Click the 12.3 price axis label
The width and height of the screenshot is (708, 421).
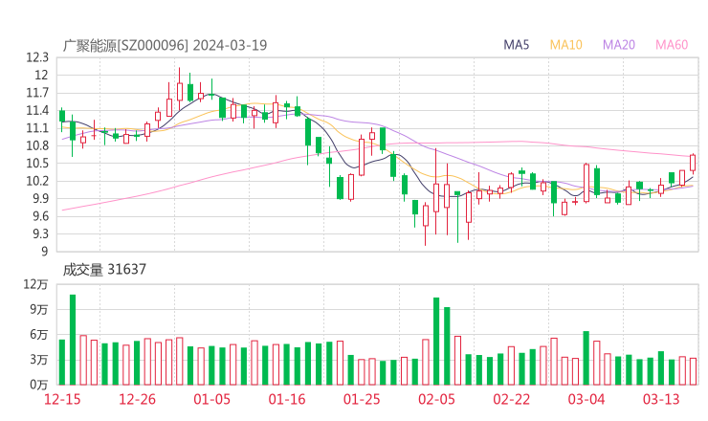[37, 57]
